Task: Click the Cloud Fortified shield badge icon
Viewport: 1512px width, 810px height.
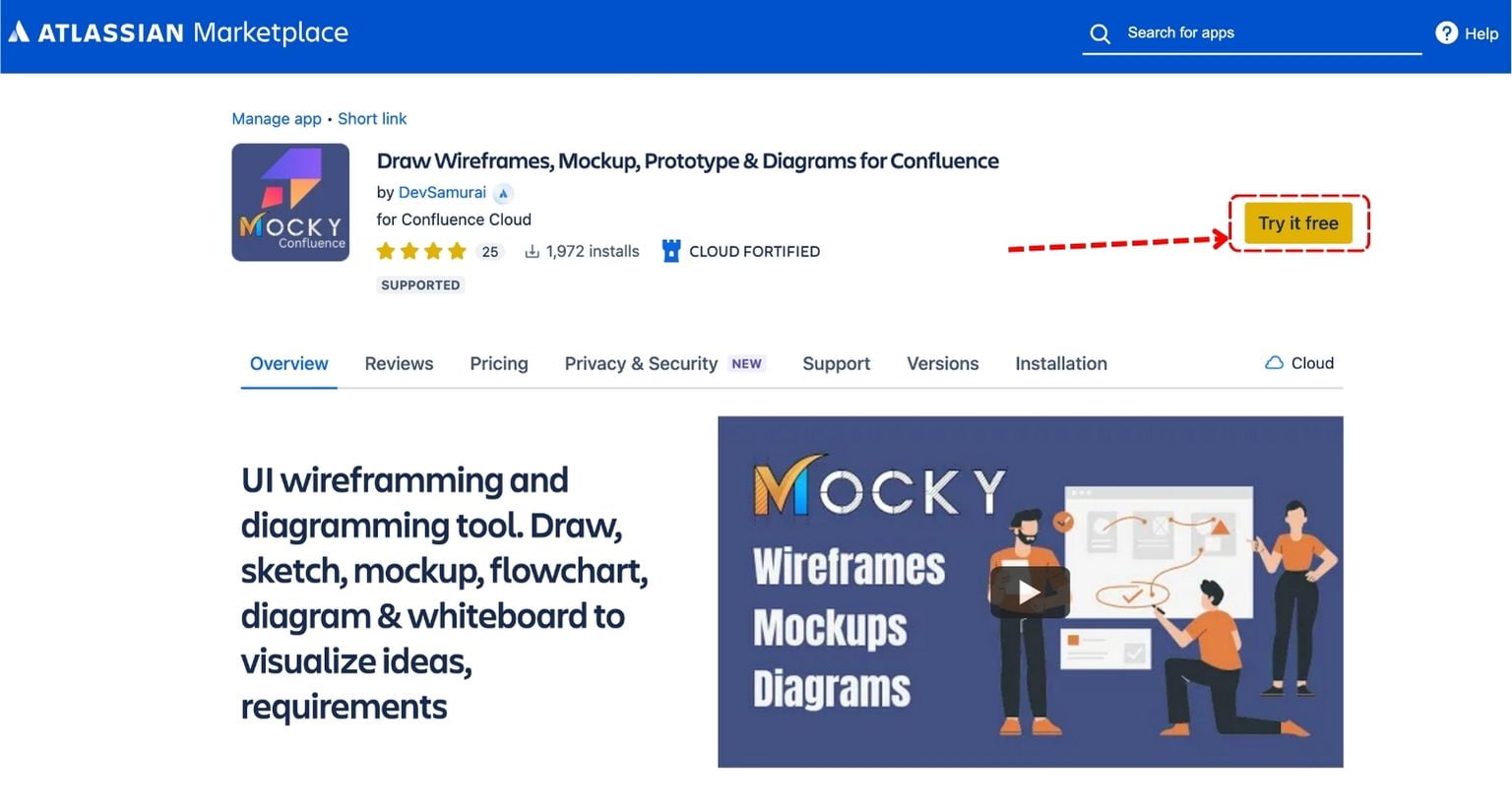Action: [670, 251]
